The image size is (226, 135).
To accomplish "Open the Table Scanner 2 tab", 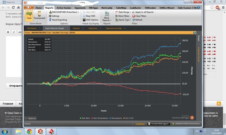I will pyautogui.click(x=187, y=8).
